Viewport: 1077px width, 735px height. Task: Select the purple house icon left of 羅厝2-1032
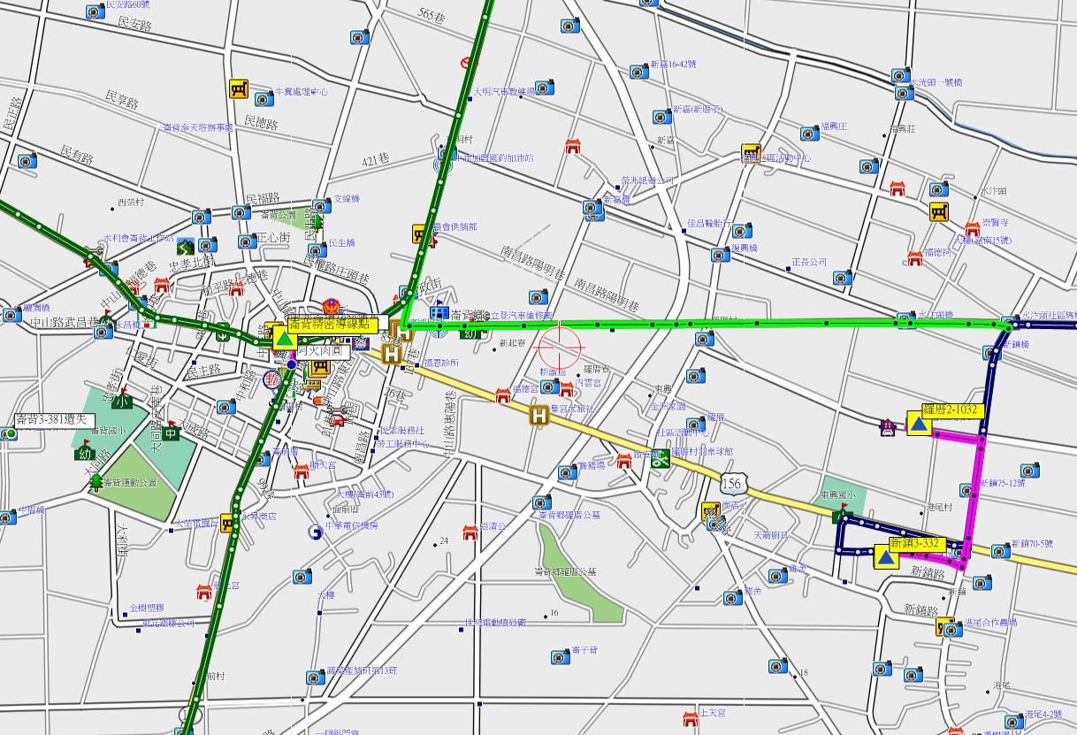887,428
